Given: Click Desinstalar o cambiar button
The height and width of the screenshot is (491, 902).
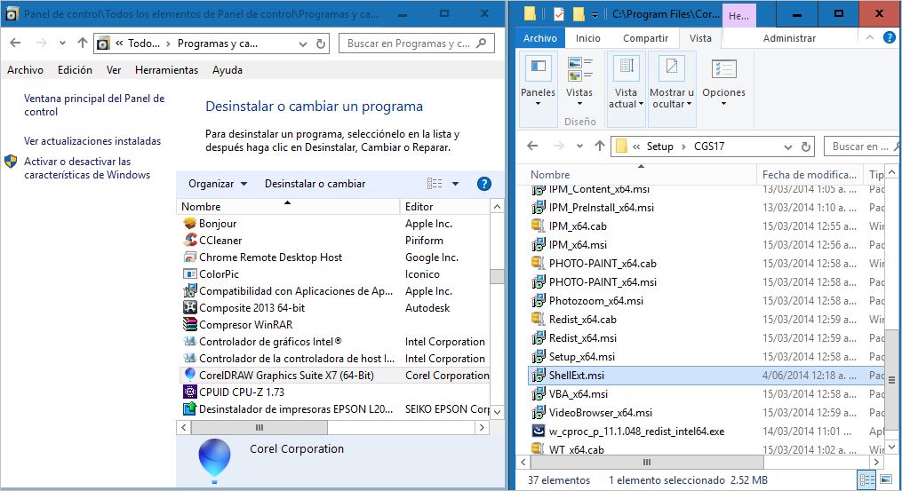Looking at the screenshot, I should point(315,184).
